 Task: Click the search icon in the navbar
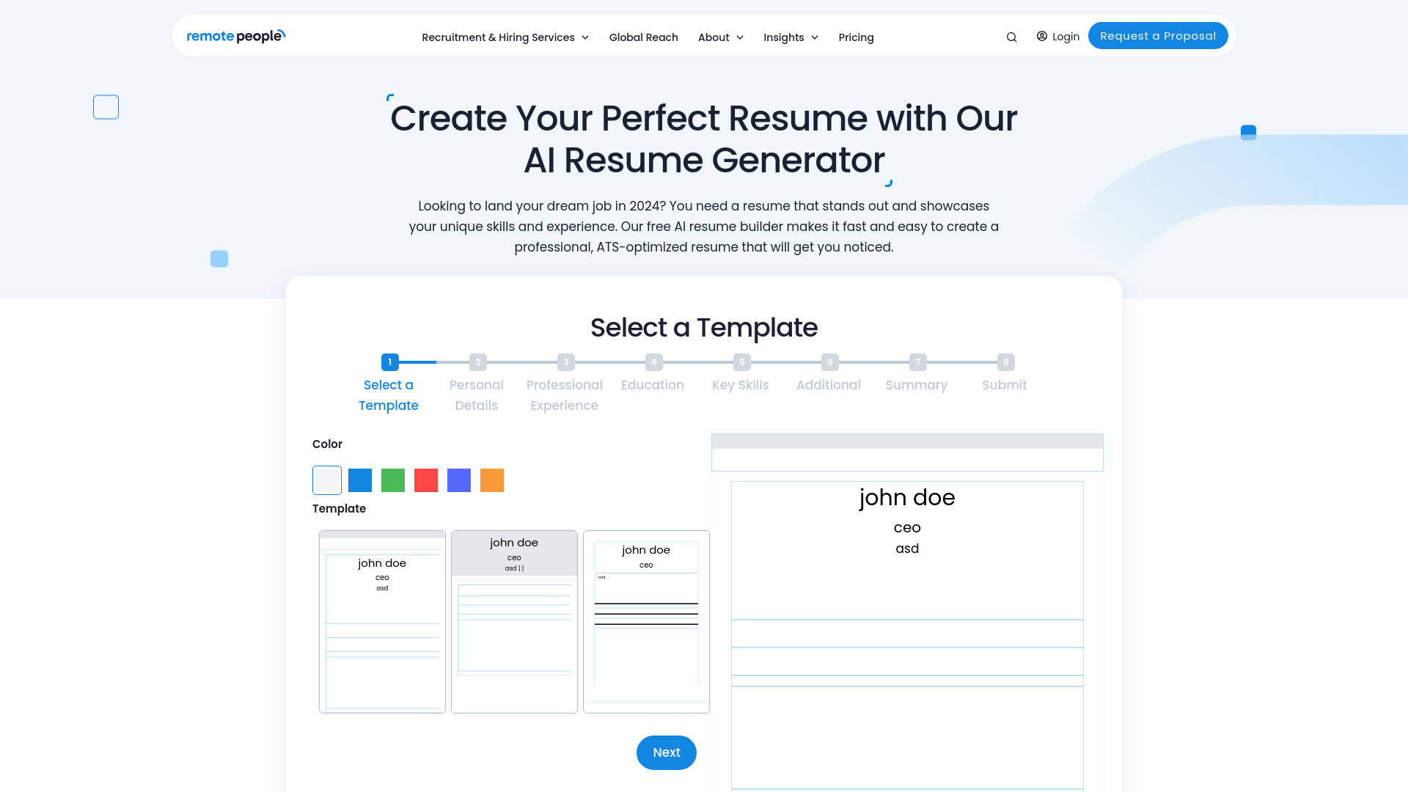1011,36
